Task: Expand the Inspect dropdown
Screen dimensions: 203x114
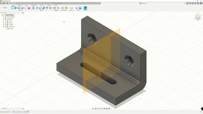Action: 72,10
